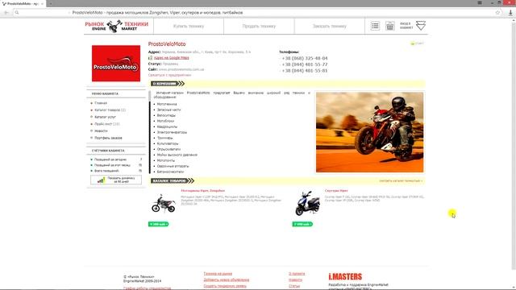Click the 'О компании' section header arrow
Image resolution: width=516 pixels, height=290 pixels.
168,84
